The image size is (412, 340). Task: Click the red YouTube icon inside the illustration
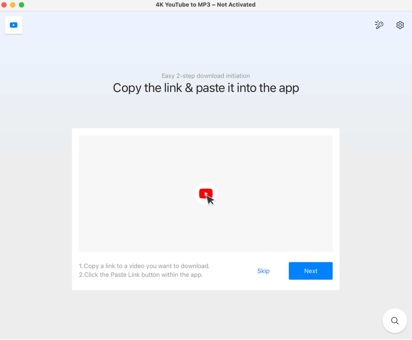tap(206, 193)
